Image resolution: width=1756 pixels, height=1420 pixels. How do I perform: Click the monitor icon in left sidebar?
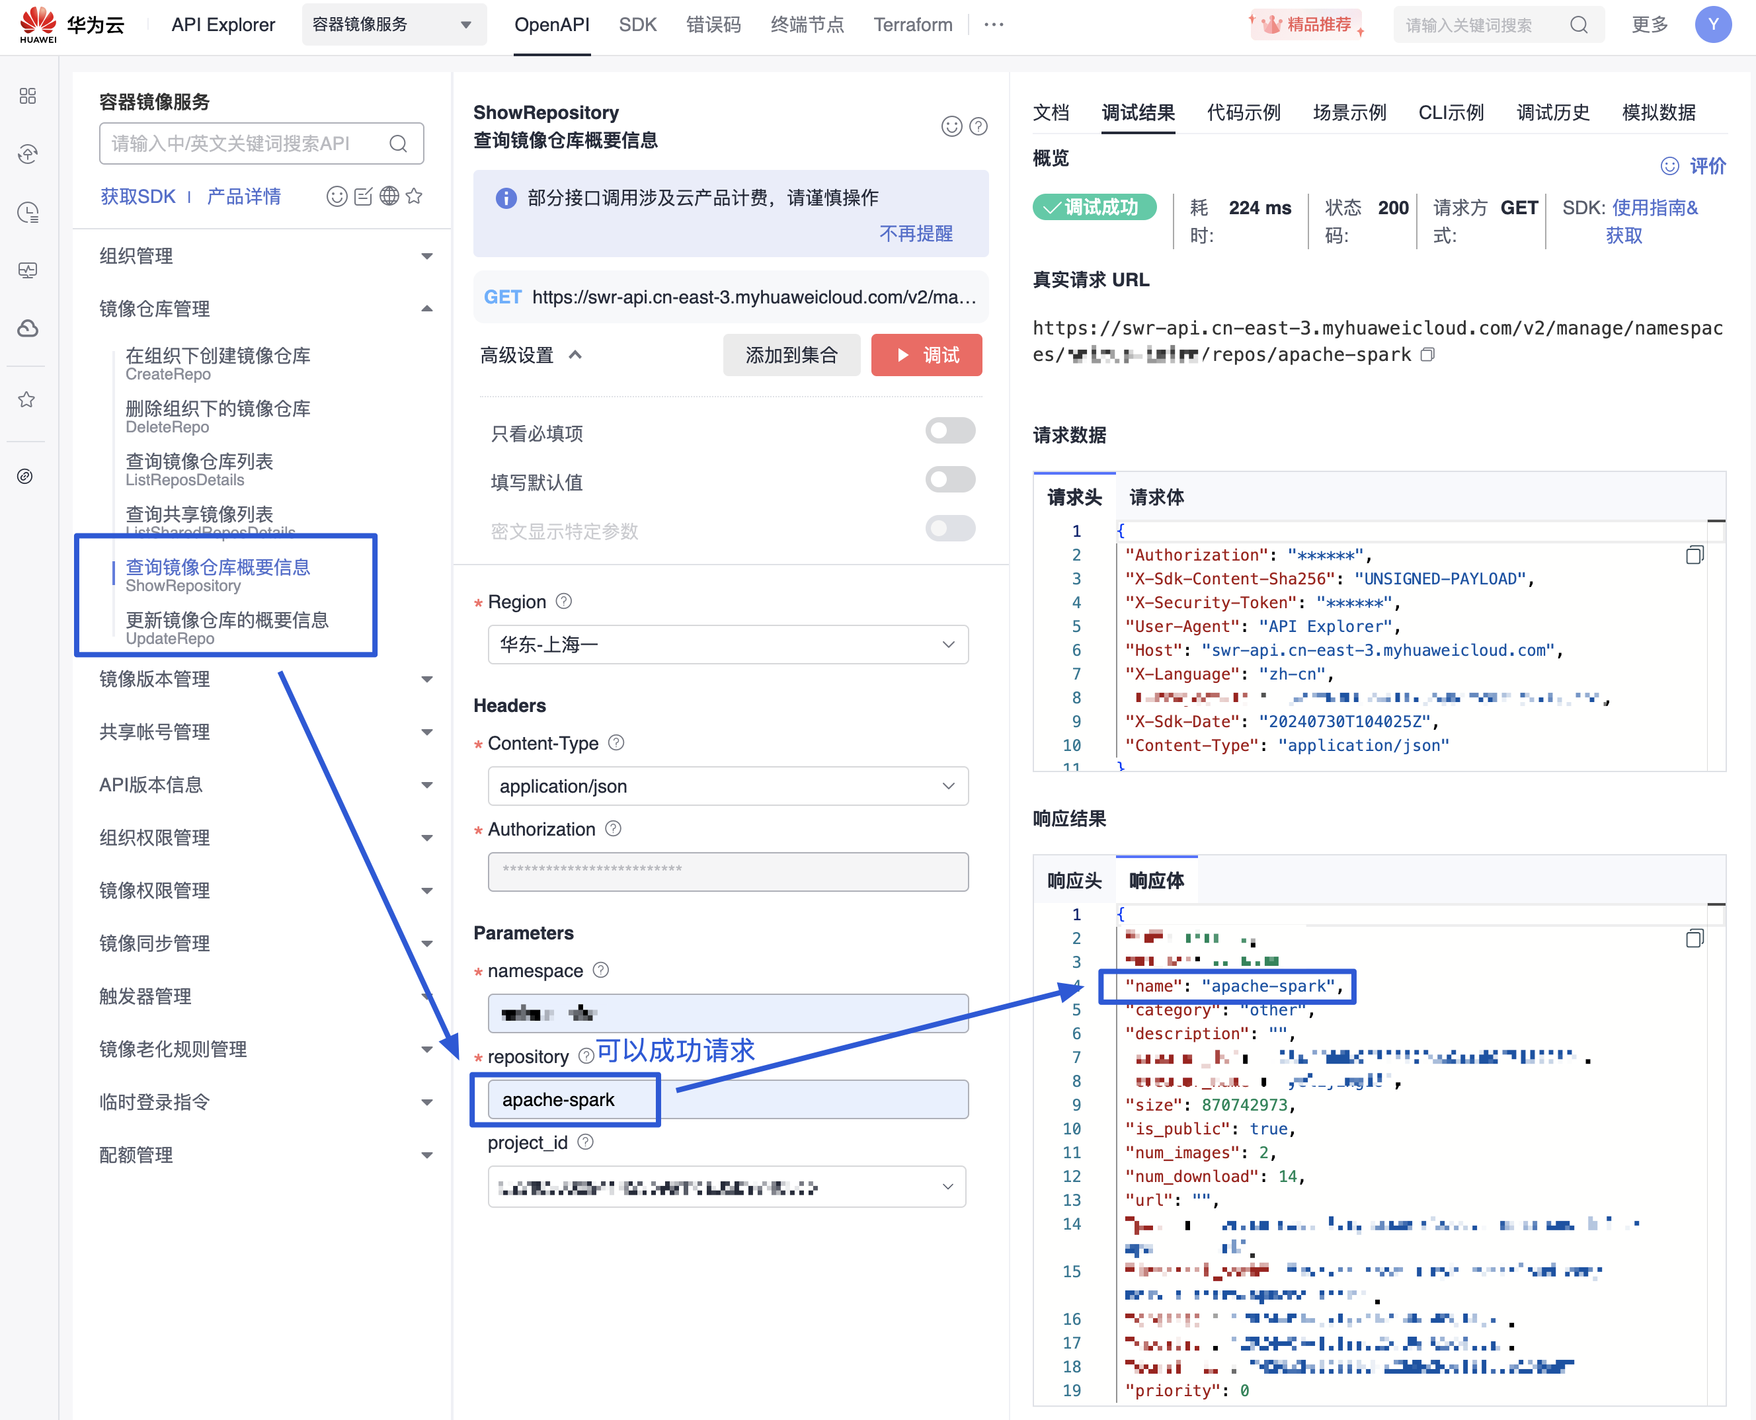(x=28, y=271)
